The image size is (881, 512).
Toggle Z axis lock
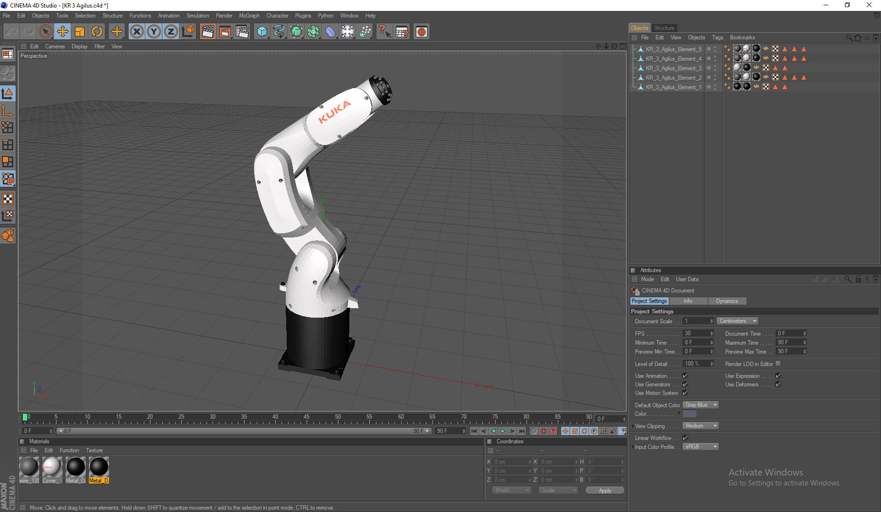pyautogui.click(x=171, y=32)
